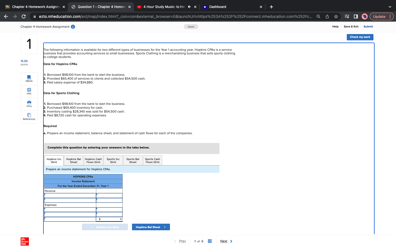Click the Check my work button
This screenshot has width=396, height=247.
pos(360,37)
